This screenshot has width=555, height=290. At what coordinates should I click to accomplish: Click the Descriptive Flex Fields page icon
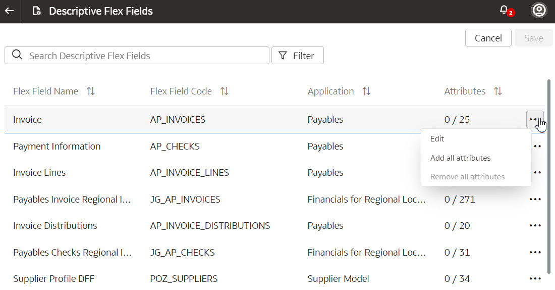(36, 11)
